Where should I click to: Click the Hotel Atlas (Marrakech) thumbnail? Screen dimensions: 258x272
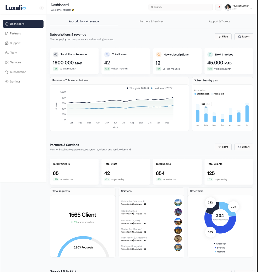(x=178, y=202)
